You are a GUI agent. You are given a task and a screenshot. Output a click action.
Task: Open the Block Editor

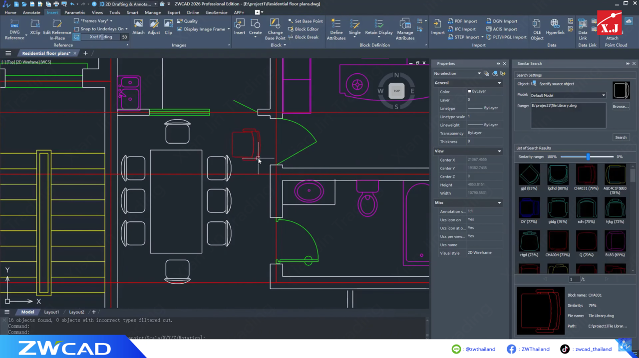click(x=304, y=29)
